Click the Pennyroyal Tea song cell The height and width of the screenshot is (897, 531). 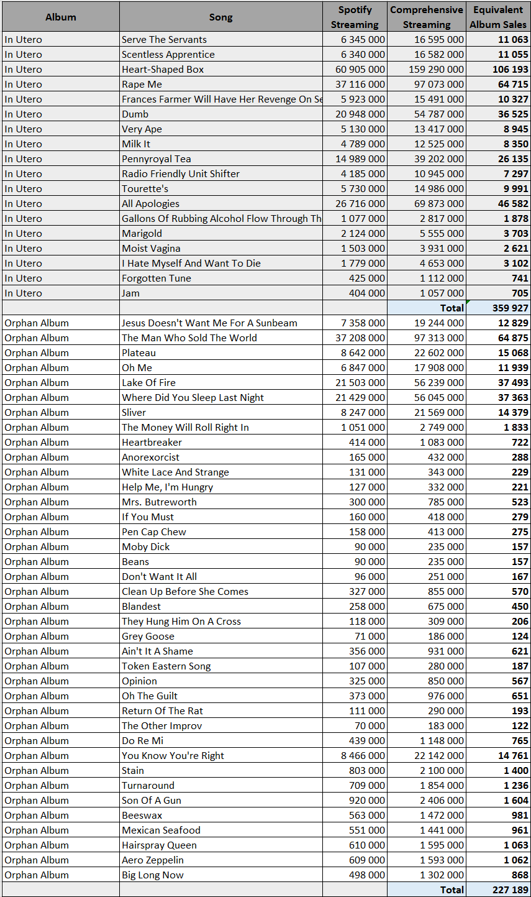[220, 159]
